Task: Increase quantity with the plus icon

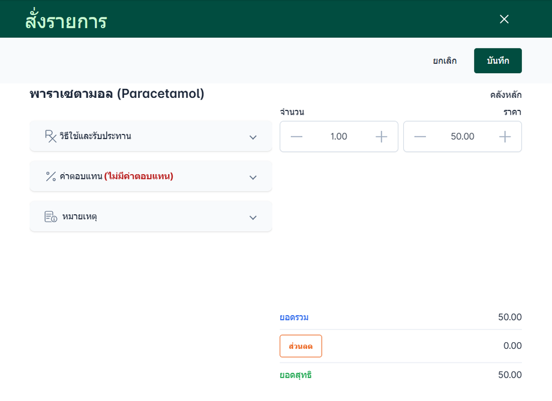Action: [382, 137]
